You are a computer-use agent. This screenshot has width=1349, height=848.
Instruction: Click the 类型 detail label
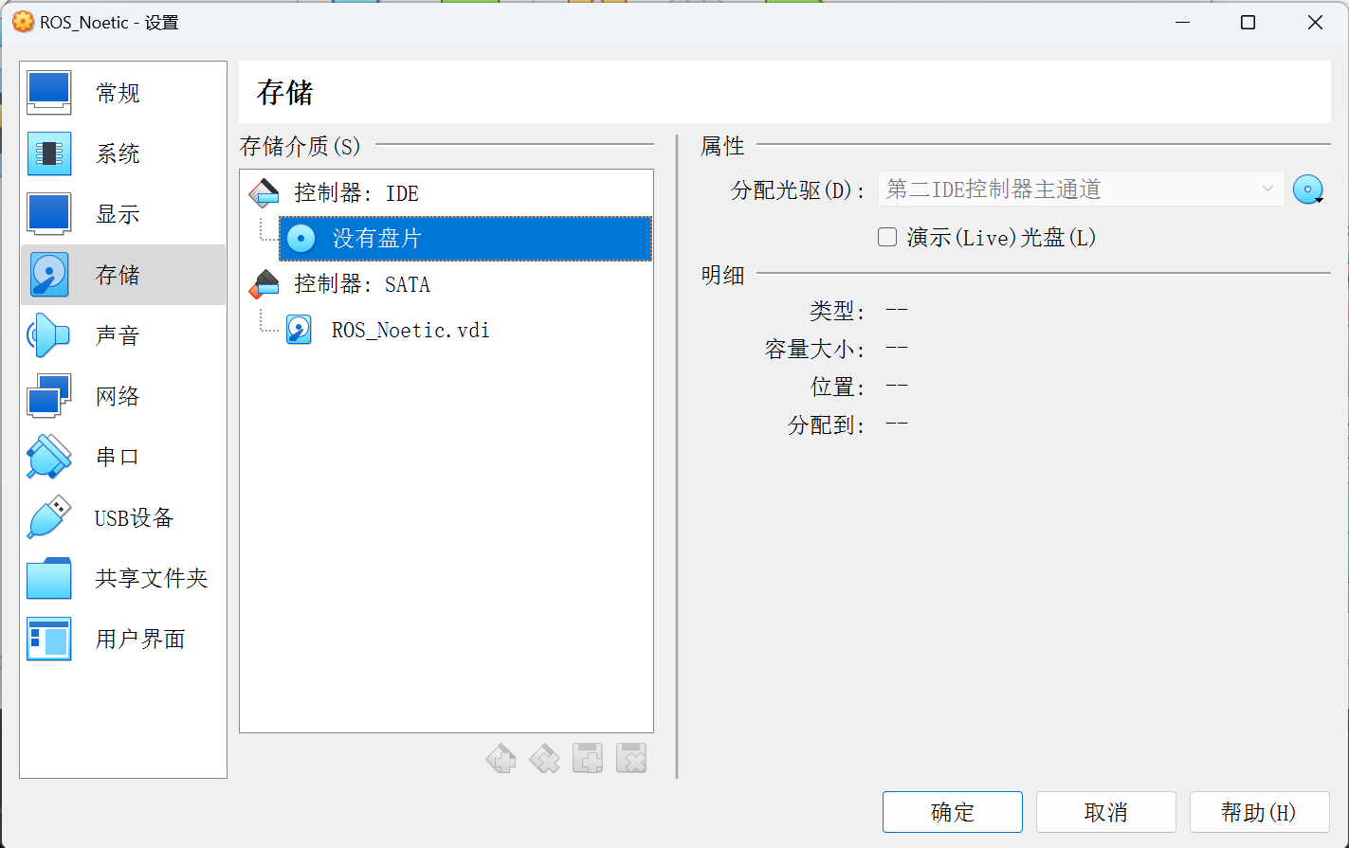pyautogui.click(x=837, y=311)
